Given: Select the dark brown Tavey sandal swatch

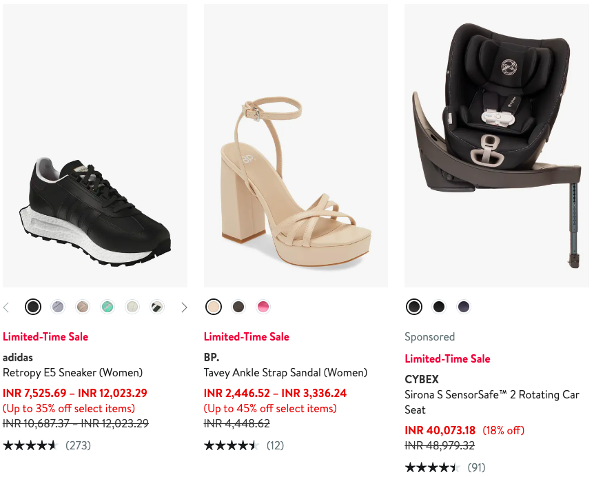Looking at the screenshot, I should (x=238, y=307).
